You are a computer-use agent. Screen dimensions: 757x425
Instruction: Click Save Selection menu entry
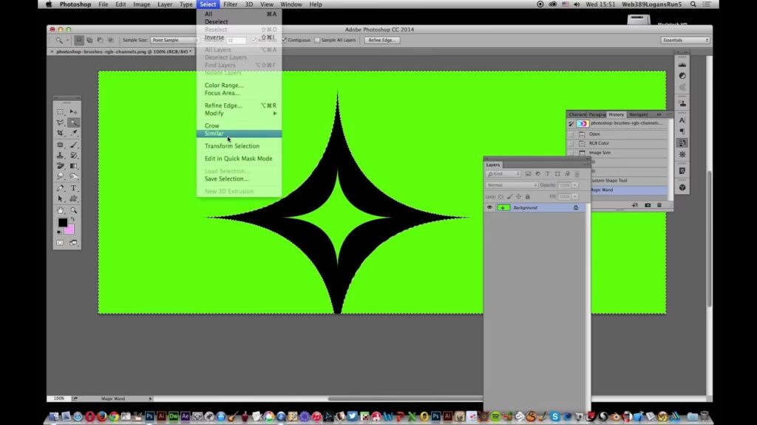pyautogui.click(x=226, y=179)
